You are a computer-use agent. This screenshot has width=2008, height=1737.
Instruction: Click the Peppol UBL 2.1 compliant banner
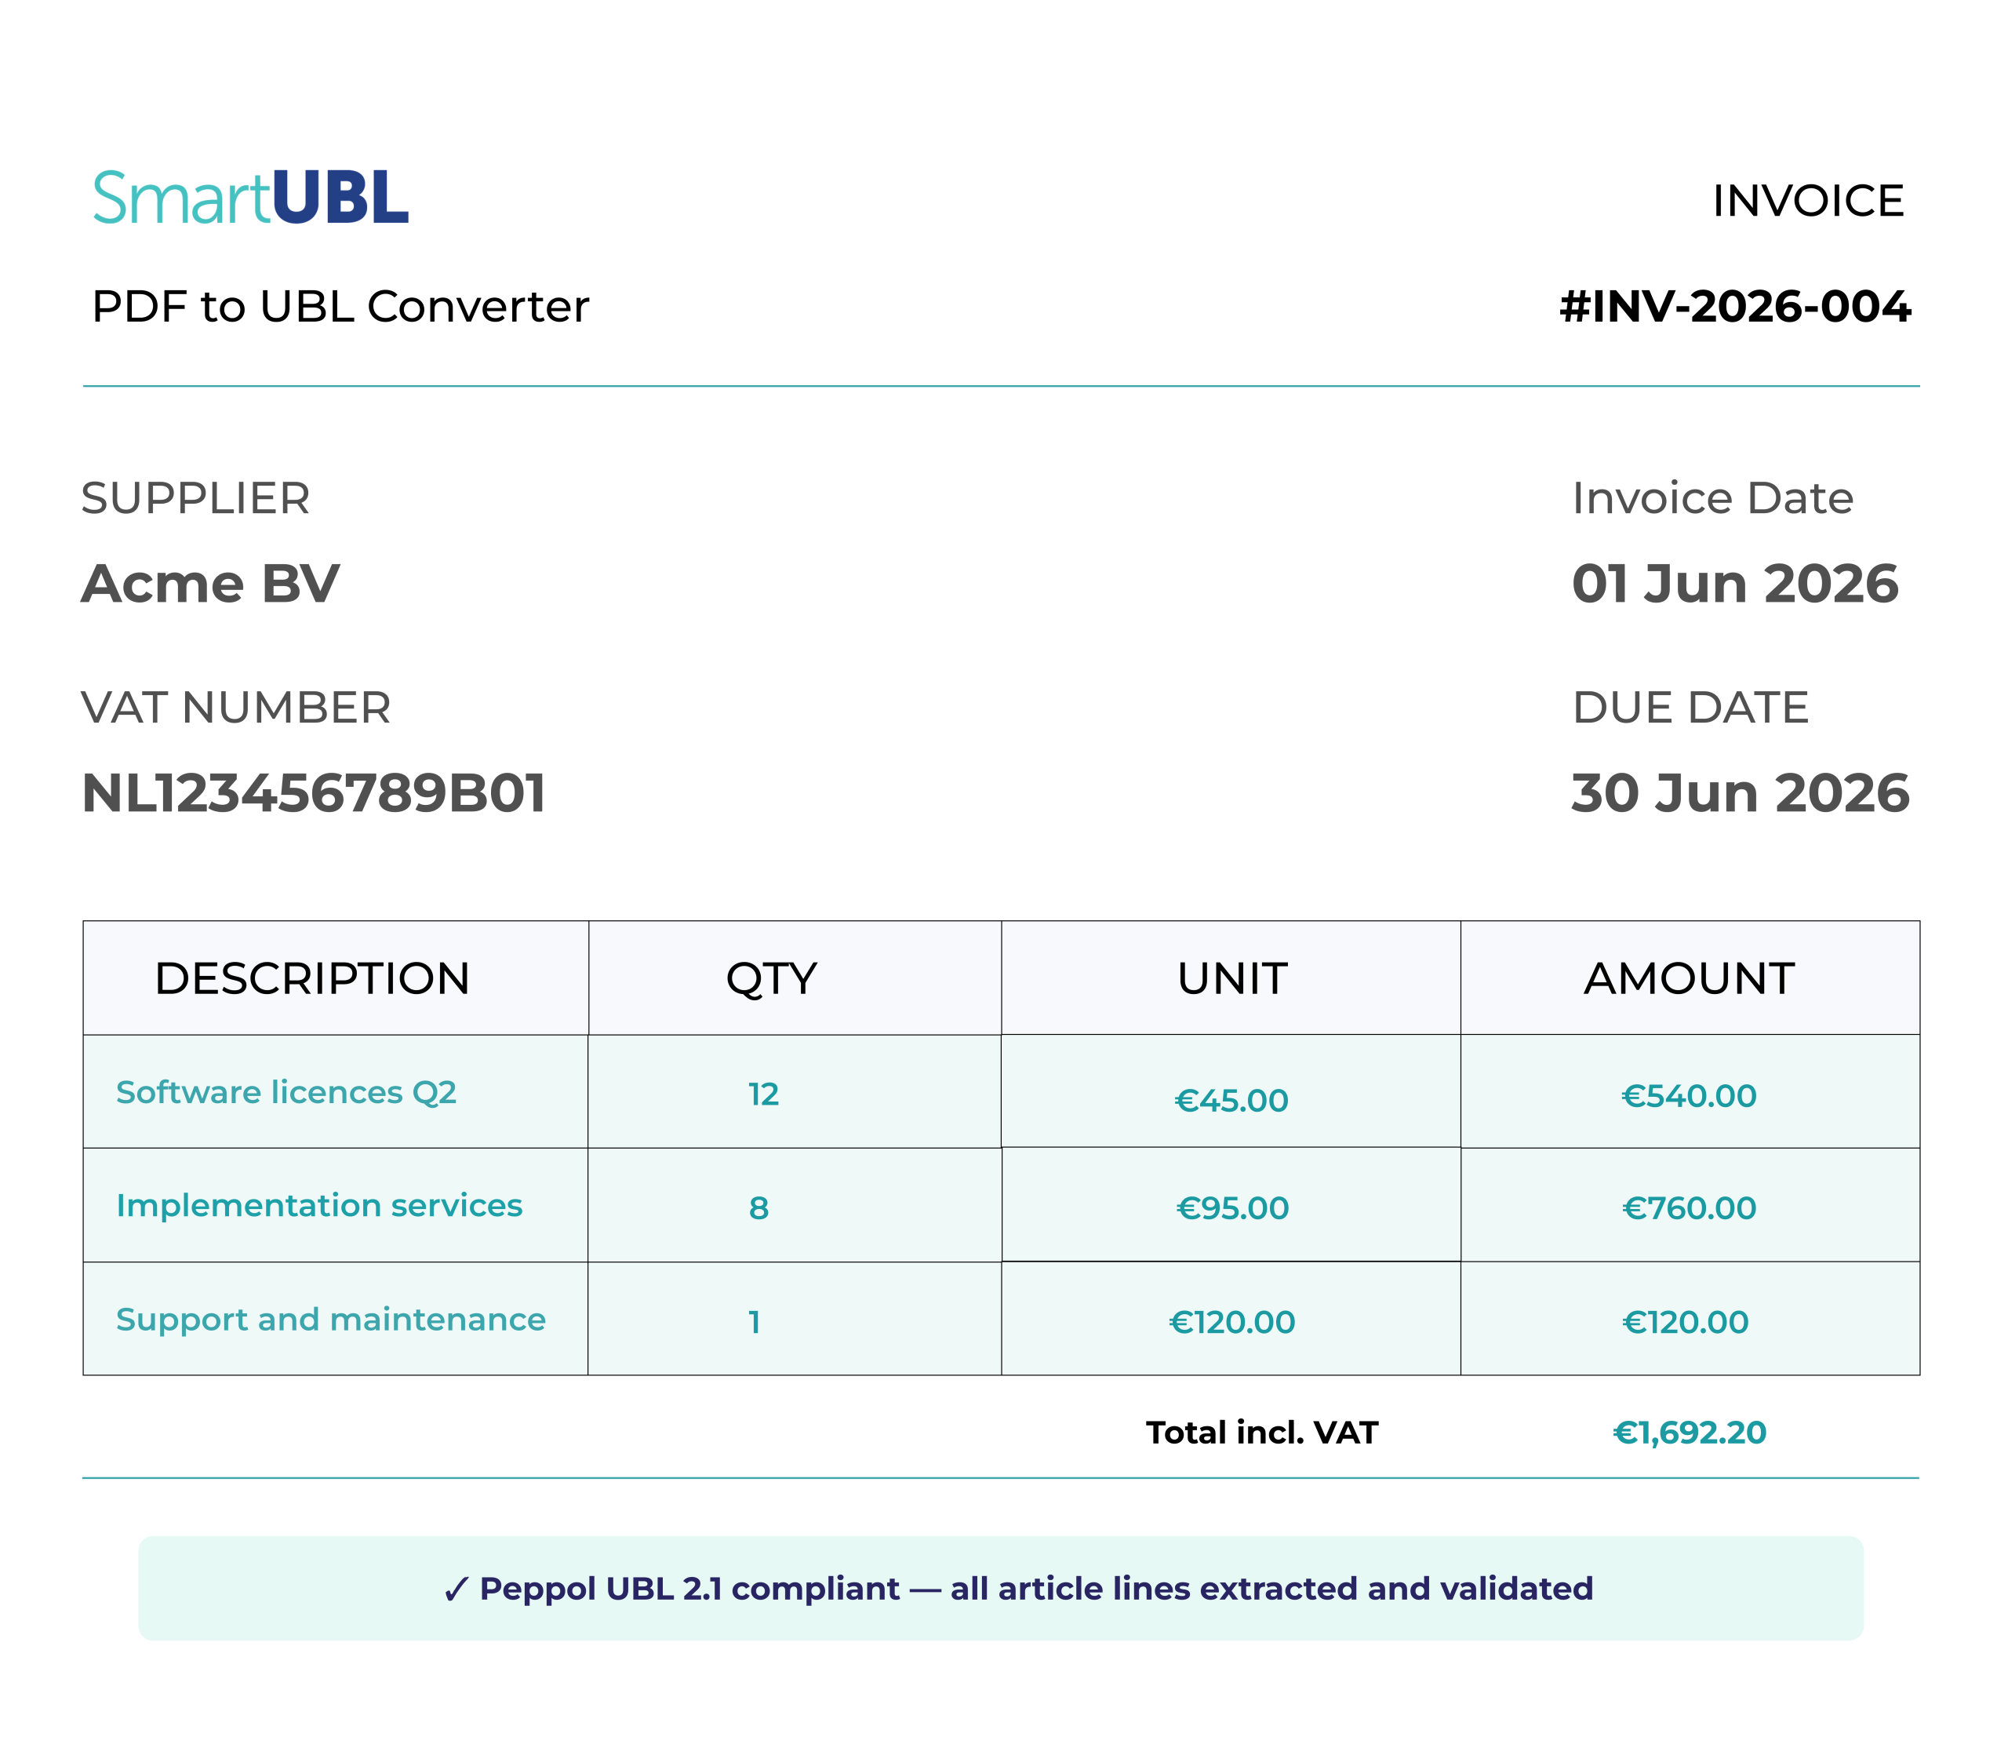click(1001, 1589)
